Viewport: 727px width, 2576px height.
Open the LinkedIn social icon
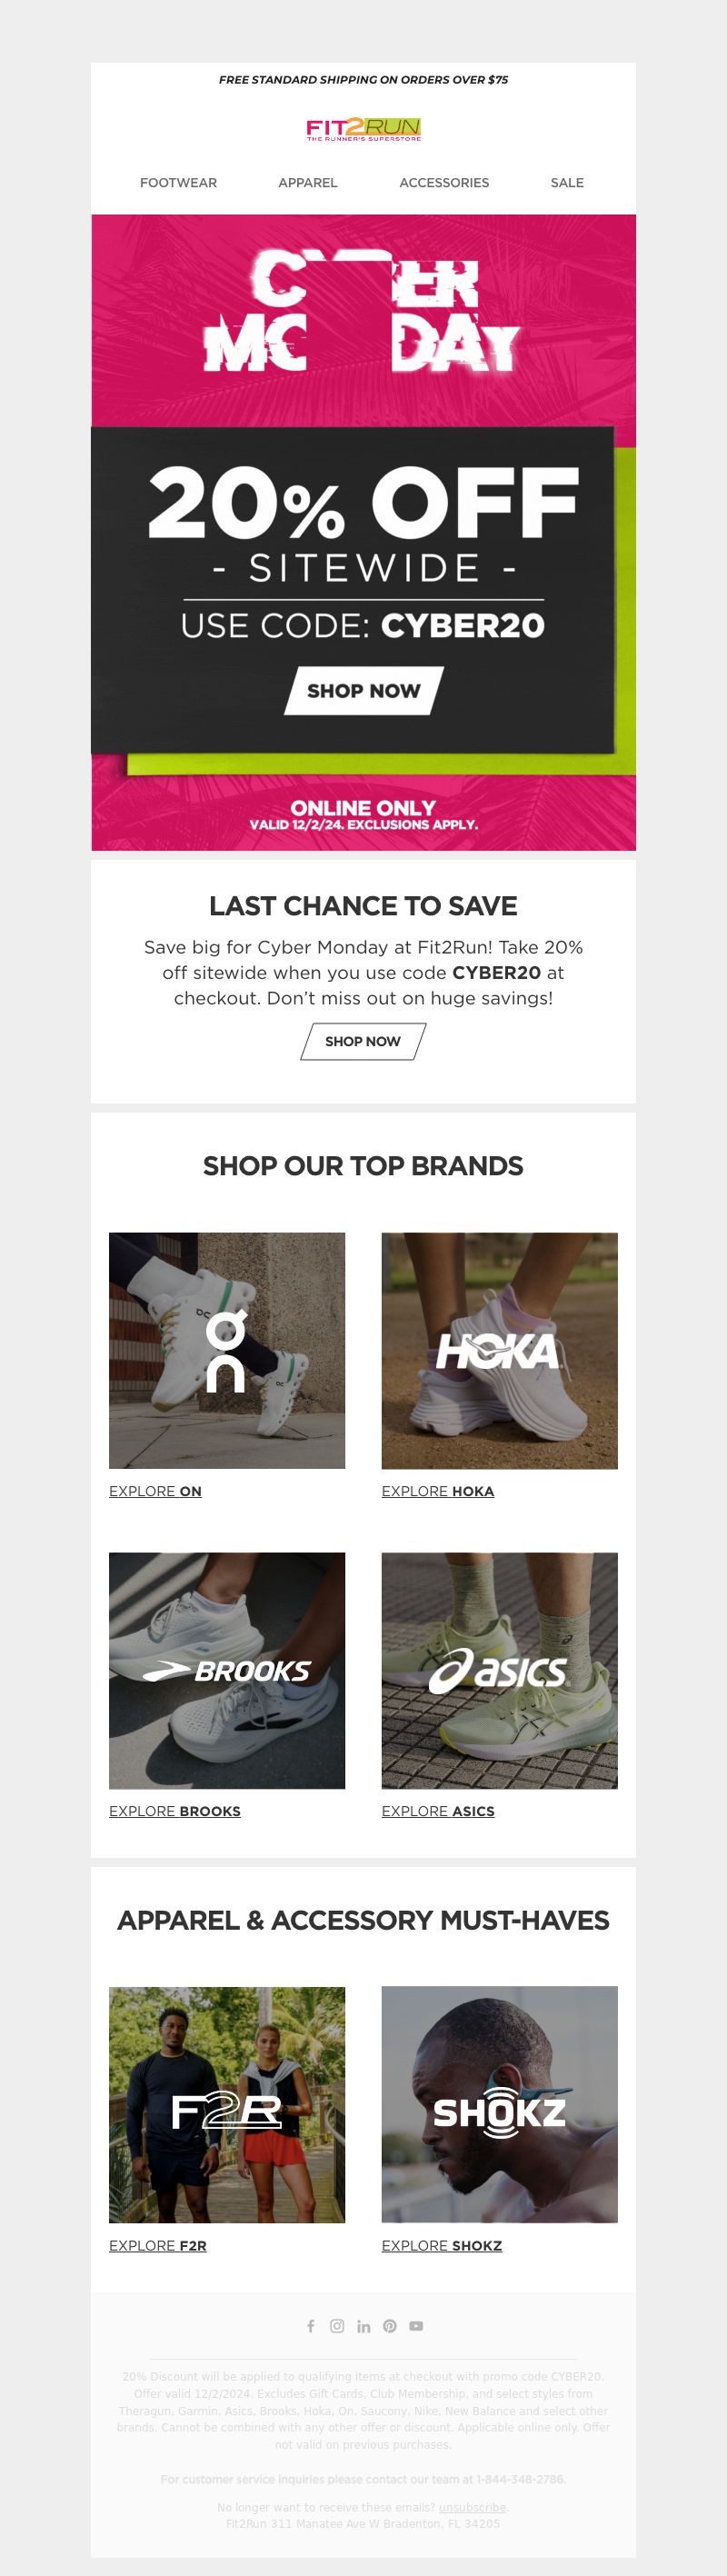click(364, 2325)
